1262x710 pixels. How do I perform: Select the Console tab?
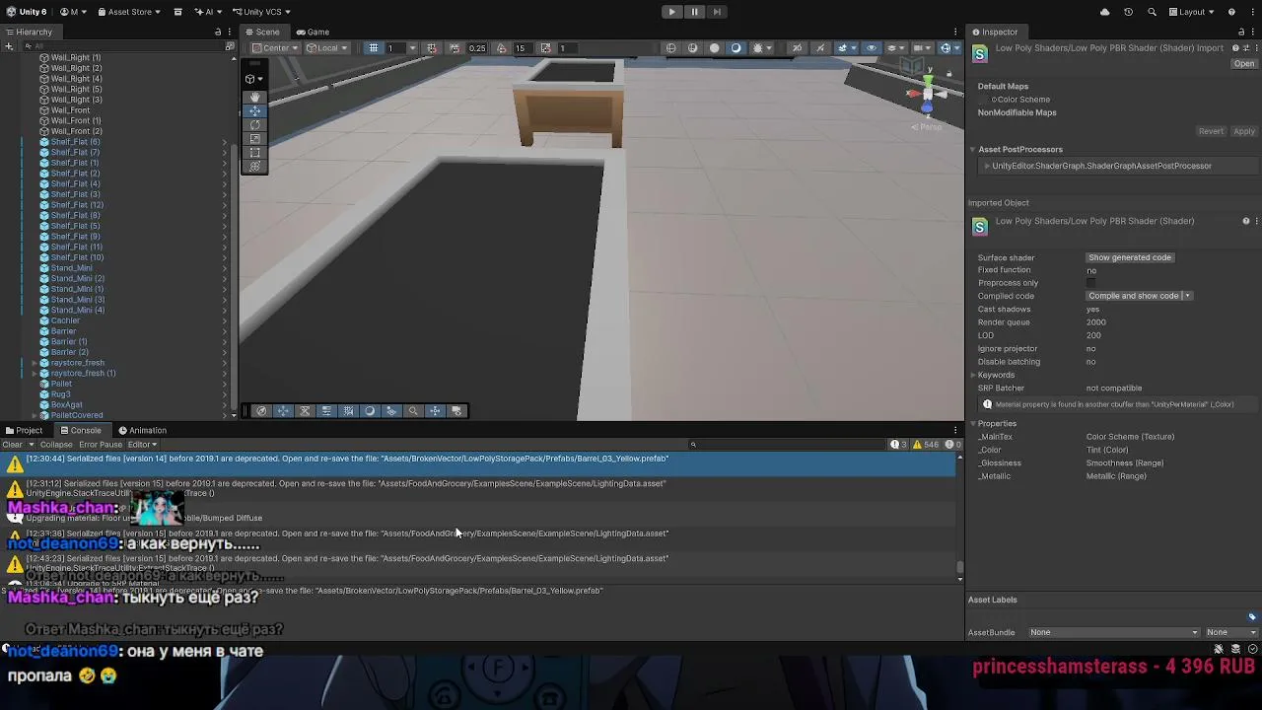(x=81, y=430)
